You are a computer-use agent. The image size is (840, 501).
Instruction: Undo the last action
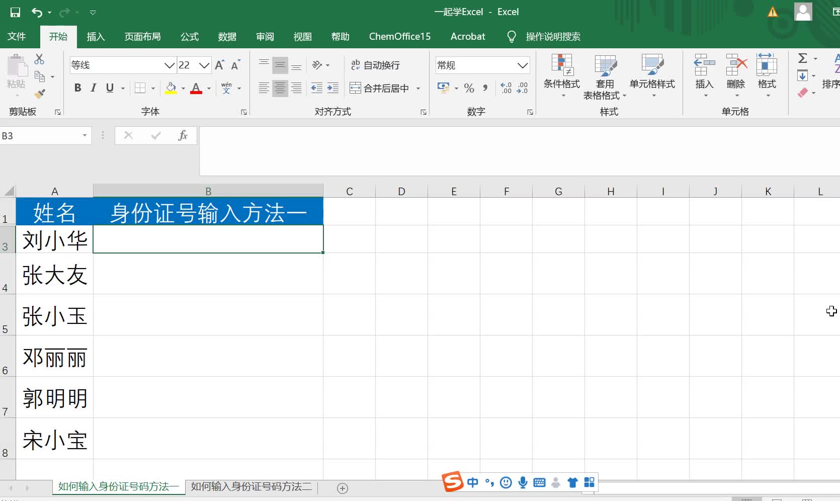pyautogui.click(x=37, y=12)
